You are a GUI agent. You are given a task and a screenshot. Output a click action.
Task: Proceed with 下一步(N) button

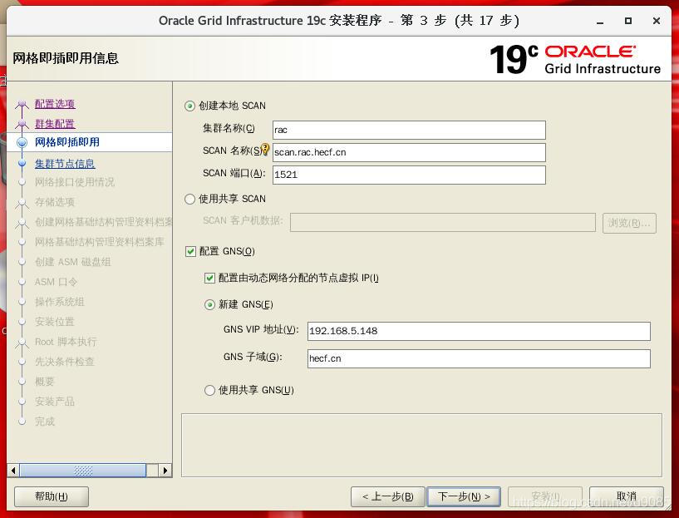(464, 496)
